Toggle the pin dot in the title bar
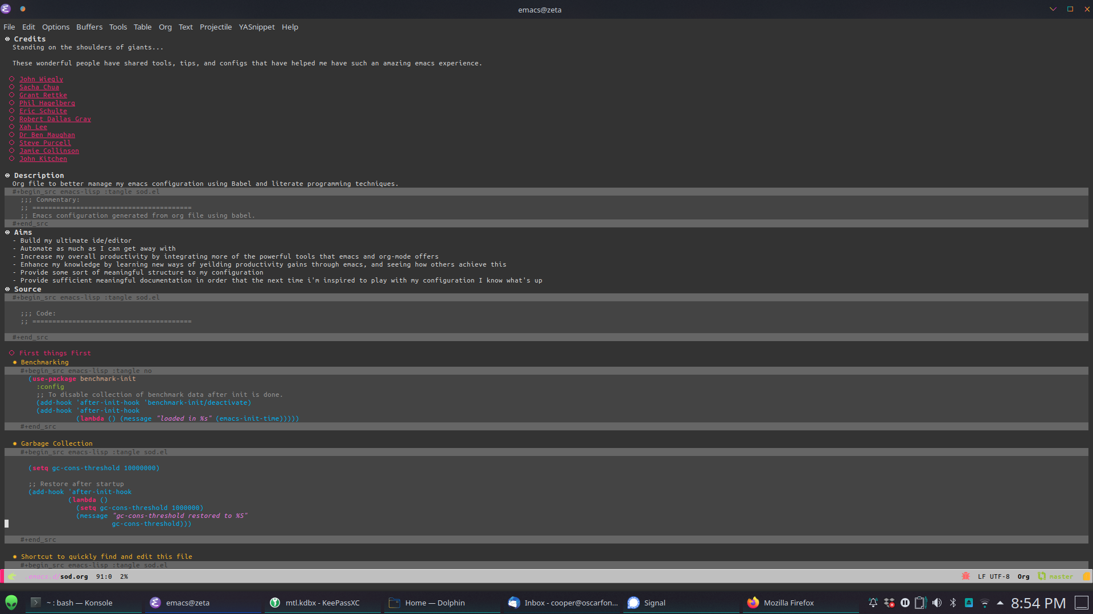The width and height of the screenshot is (1093, 614). point(23,9)
